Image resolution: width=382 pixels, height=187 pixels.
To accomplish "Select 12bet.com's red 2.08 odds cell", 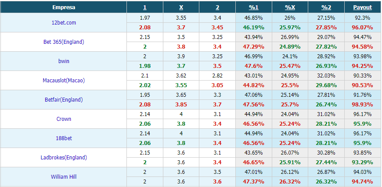I will (x=145, y=28).
